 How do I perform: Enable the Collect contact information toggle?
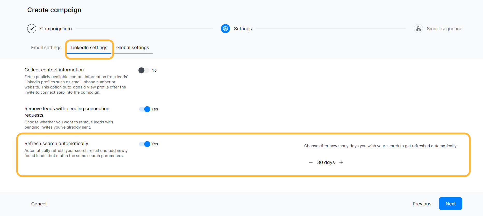pos(144,70)
